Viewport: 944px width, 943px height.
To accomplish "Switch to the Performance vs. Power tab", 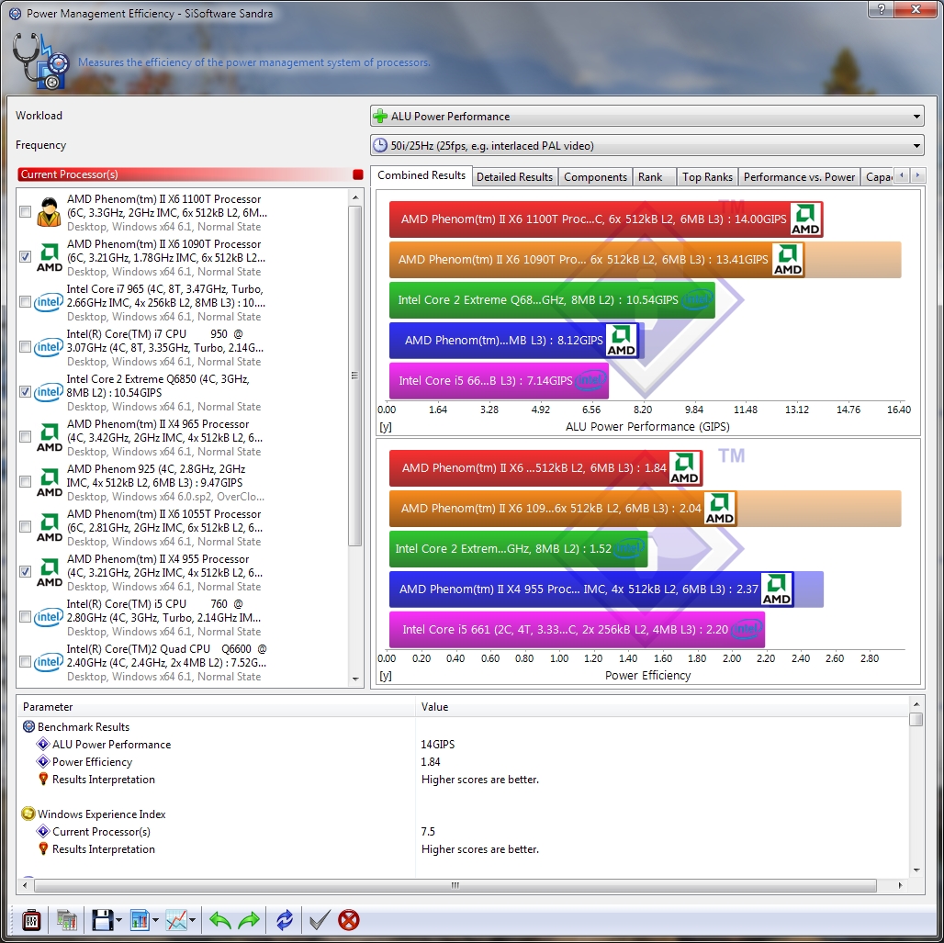I will click(x=800, y=177).
